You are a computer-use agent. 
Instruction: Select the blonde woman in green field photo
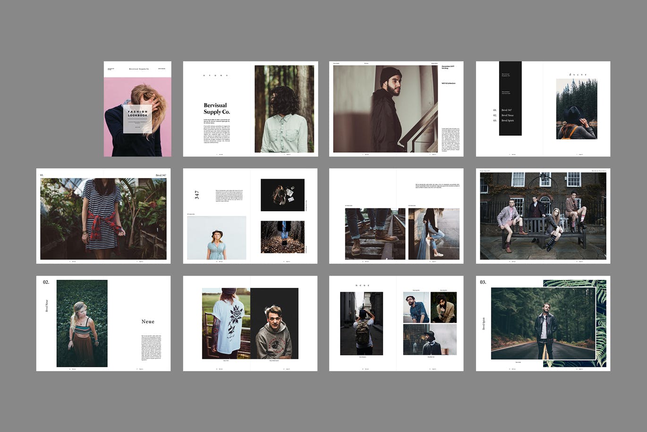pos(82,323)
